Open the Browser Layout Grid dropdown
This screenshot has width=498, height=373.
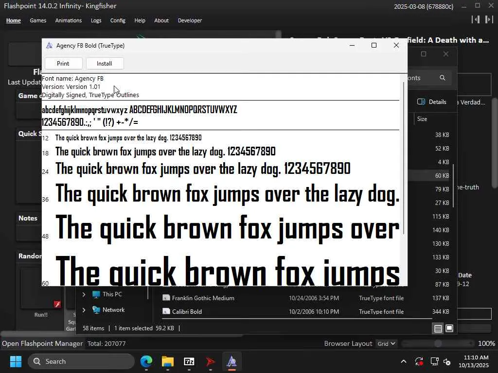click(x=386, y=343)
